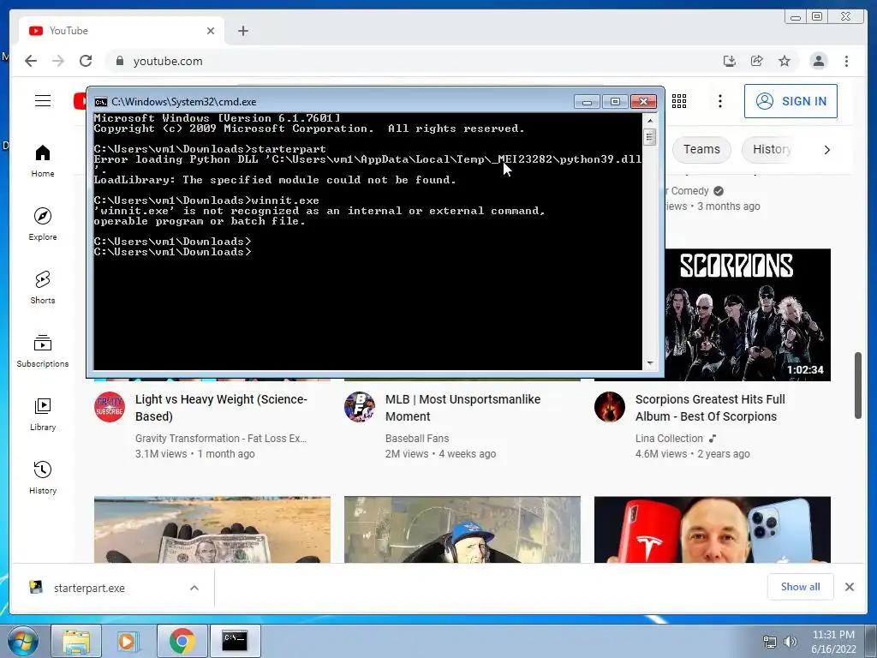877x658 pixels.
Task: Go to YouTube Home in sidebar
Action: click(43, 161)
